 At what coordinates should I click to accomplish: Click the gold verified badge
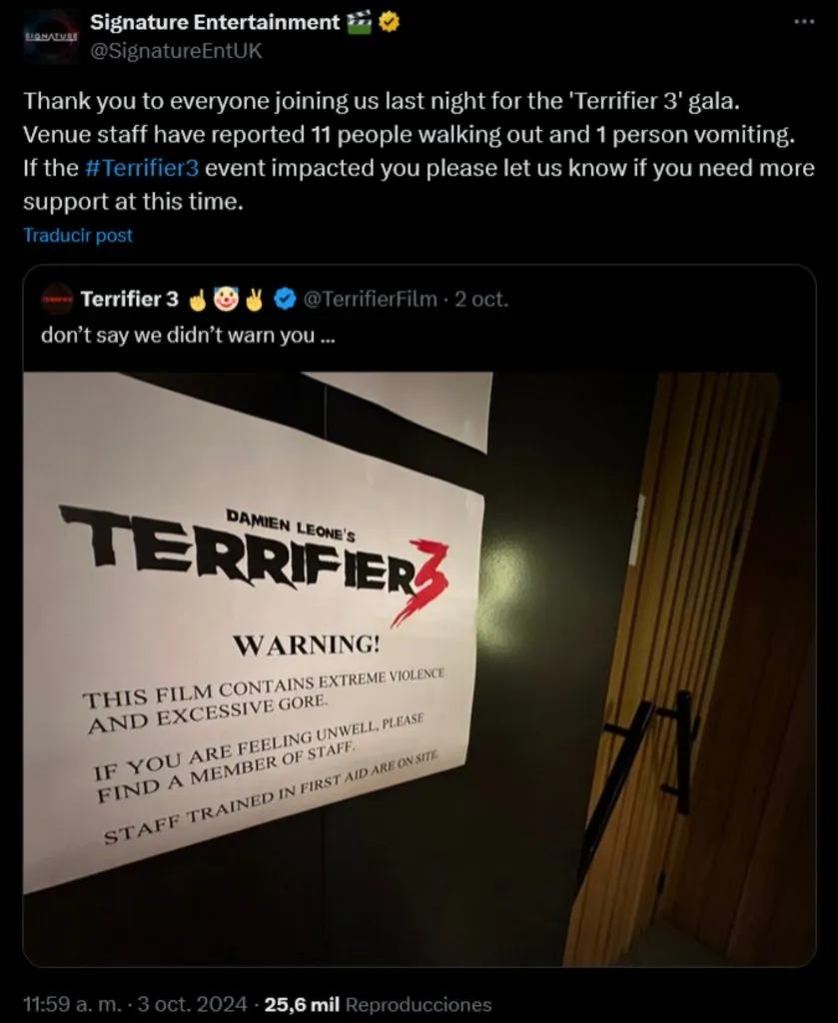click(x=390, y=23)
